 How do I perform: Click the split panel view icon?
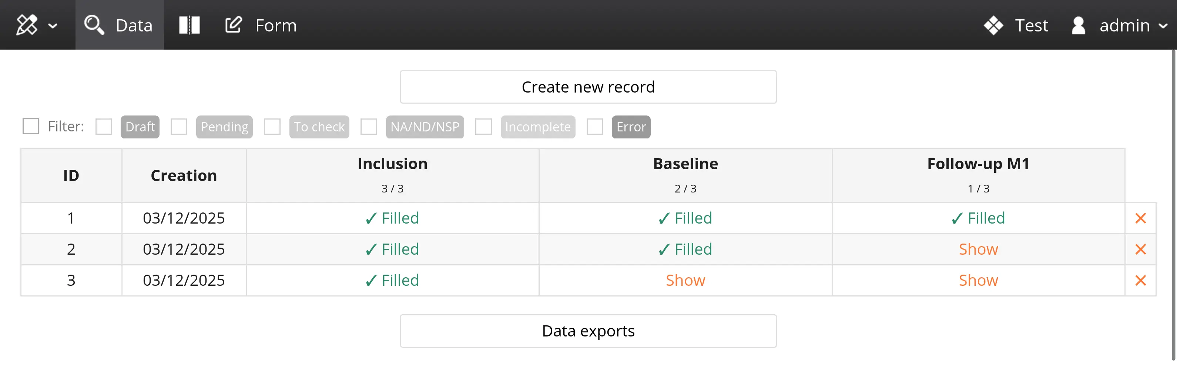189,25
